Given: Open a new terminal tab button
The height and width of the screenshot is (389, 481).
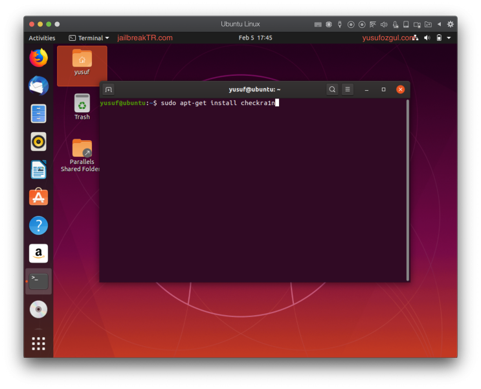Looking at the screenshot, I should (x=109, y=89).
